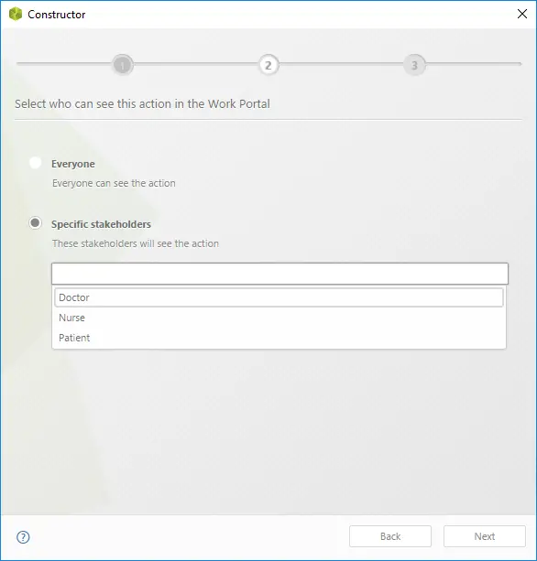Viewport: 537px width, 561px height.
Task: Select the Everyone radio button
Action: click(35, 163)
